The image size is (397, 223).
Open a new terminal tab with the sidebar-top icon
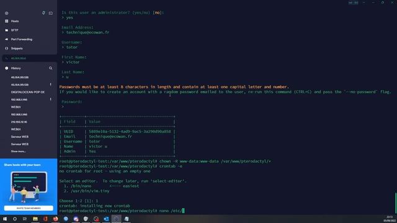tap(51, 13)
